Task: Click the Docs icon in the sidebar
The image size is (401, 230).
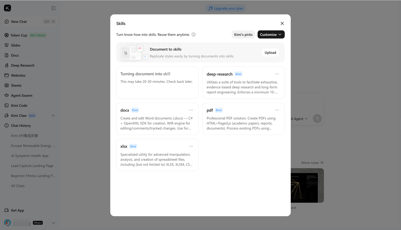Action: [x=7, y=55]
